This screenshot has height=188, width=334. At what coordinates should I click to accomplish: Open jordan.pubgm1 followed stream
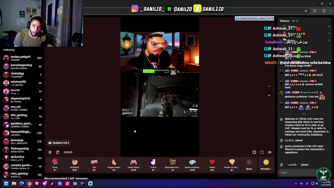(x=22, y=58)
